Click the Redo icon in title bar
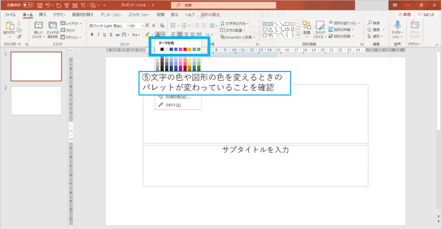 pos(59,6)
